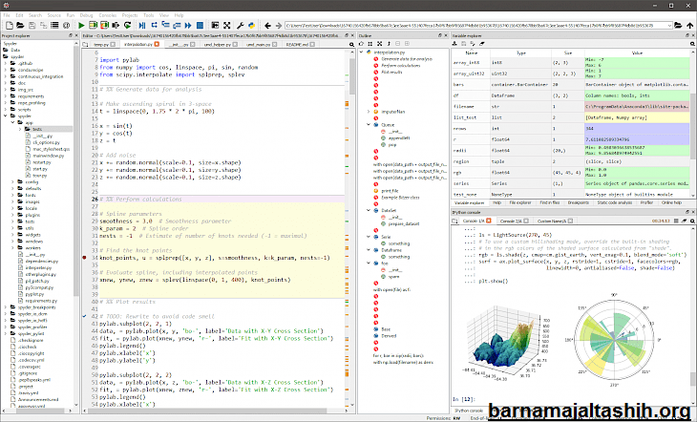Browse working directory folder icon

tap(678, 26)
